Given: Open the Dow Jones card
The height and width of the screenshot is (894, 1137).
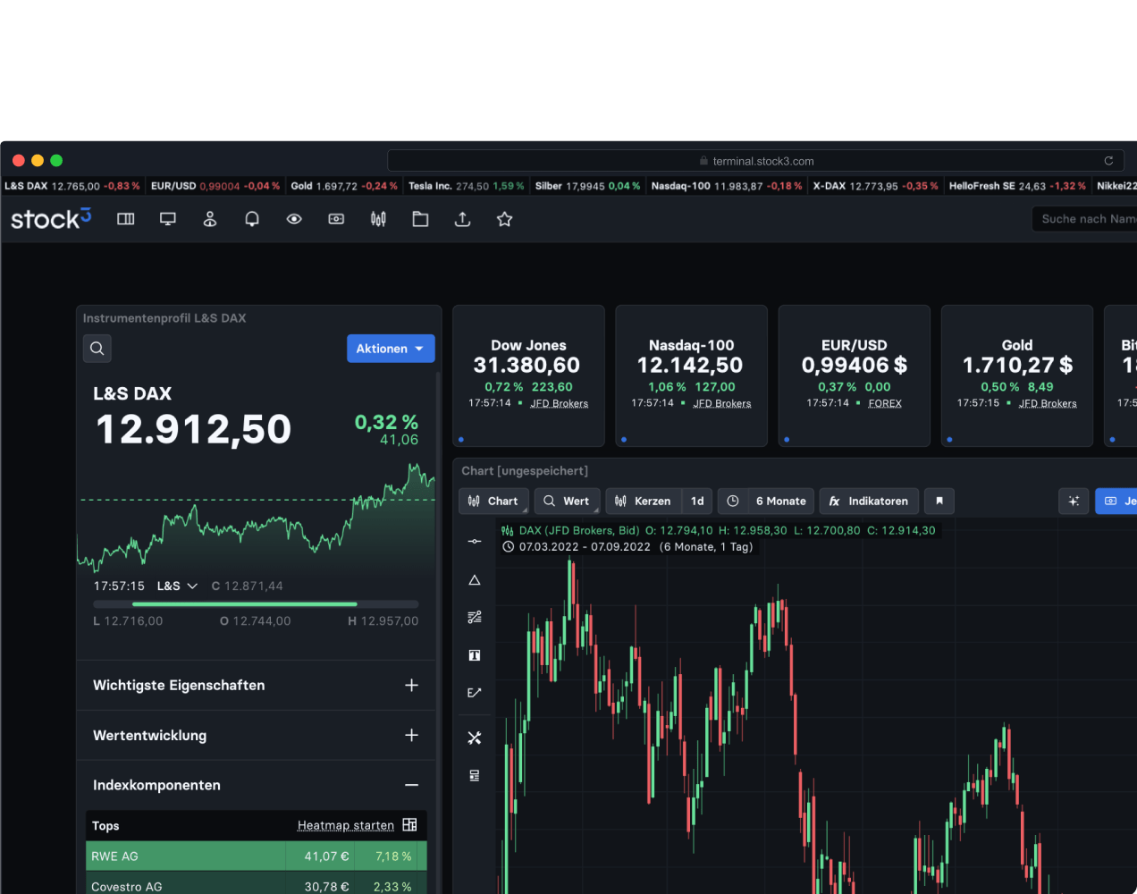Looking at the screenshot, I should point(528,375).
